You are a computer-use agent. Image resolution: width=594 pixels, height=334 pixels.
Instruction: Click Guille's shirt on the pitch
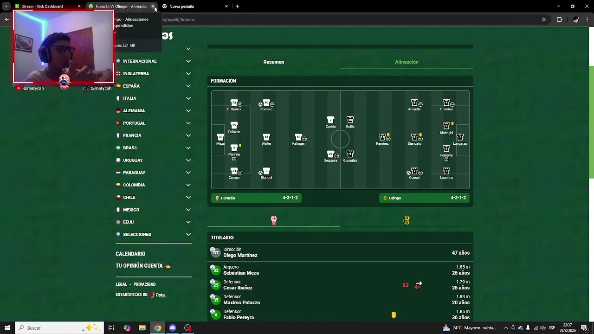click(x=350, y=120)
